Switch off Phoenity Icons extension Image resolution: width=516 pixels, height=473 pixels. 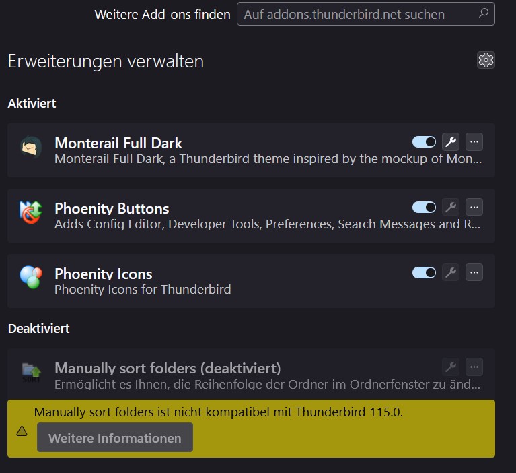click(424, 272)
